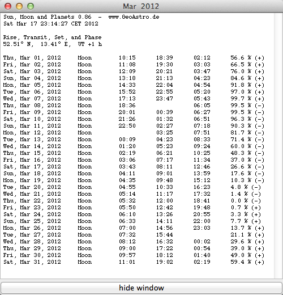Click the Thu, Mar 01, 2012 row
This screenshot has height=295, width=283.
(x=134, y=58)
